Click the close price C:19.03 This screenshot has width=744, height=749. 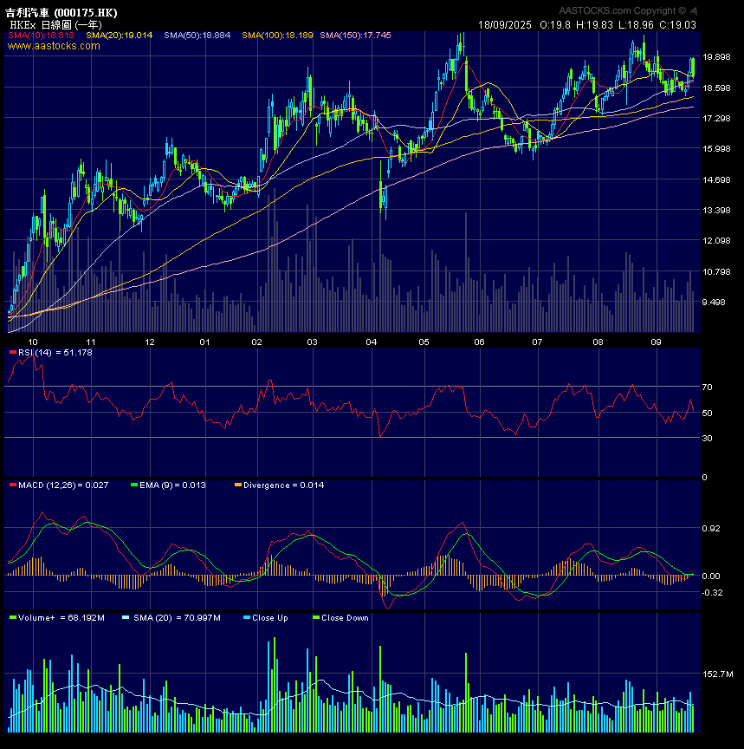click(x=678, y=25)
